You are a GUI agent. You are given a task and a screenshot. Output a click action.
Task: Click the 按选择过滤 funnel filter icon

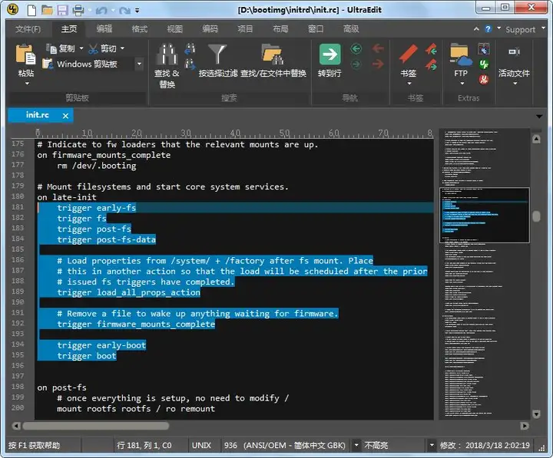pos(217,54)
